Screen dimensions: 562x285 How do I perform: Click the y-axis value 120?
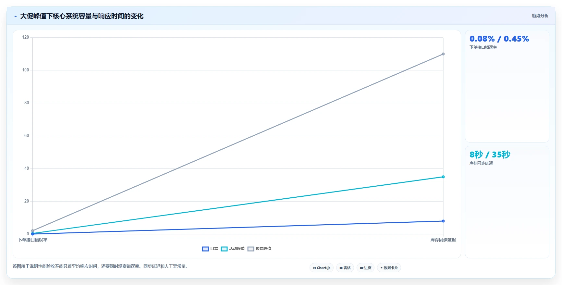click(x=26, y=37)
